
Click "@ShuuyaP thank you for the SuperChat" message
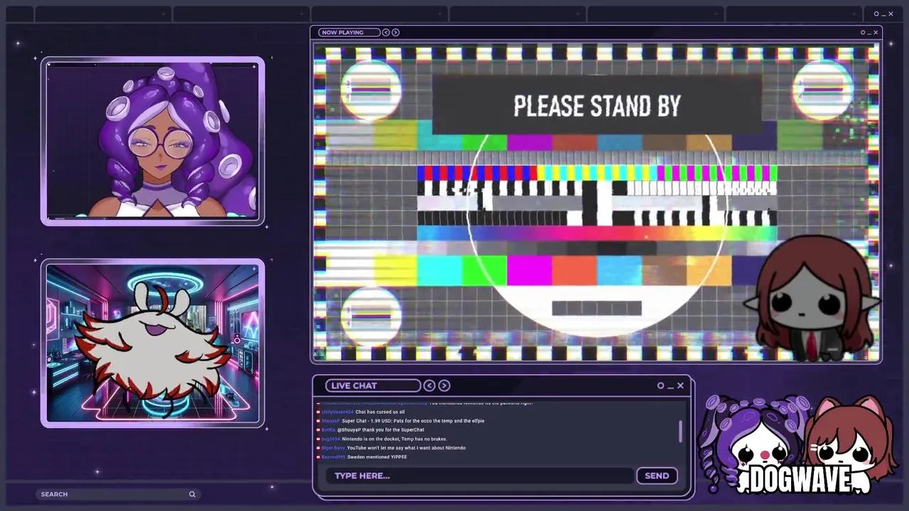(381, 430)
